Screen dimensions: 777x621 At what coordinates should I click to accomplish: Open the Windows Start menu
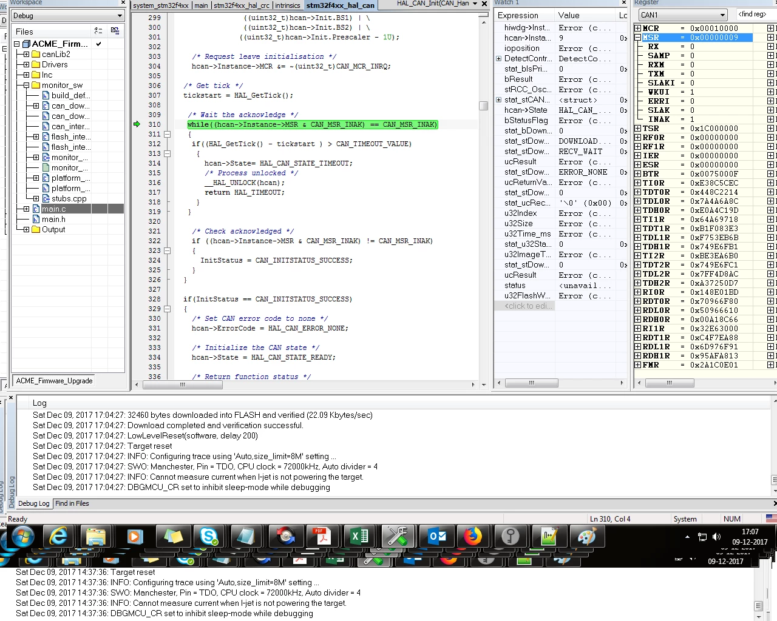(22, 537)
